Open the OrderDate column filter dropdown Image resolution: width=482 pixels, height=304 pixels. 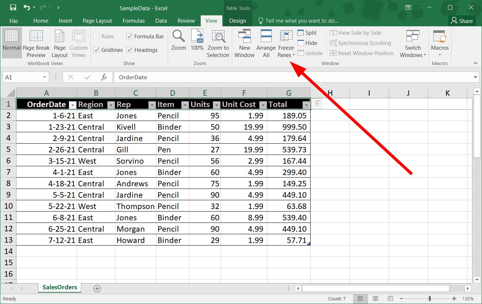point(73,105)
